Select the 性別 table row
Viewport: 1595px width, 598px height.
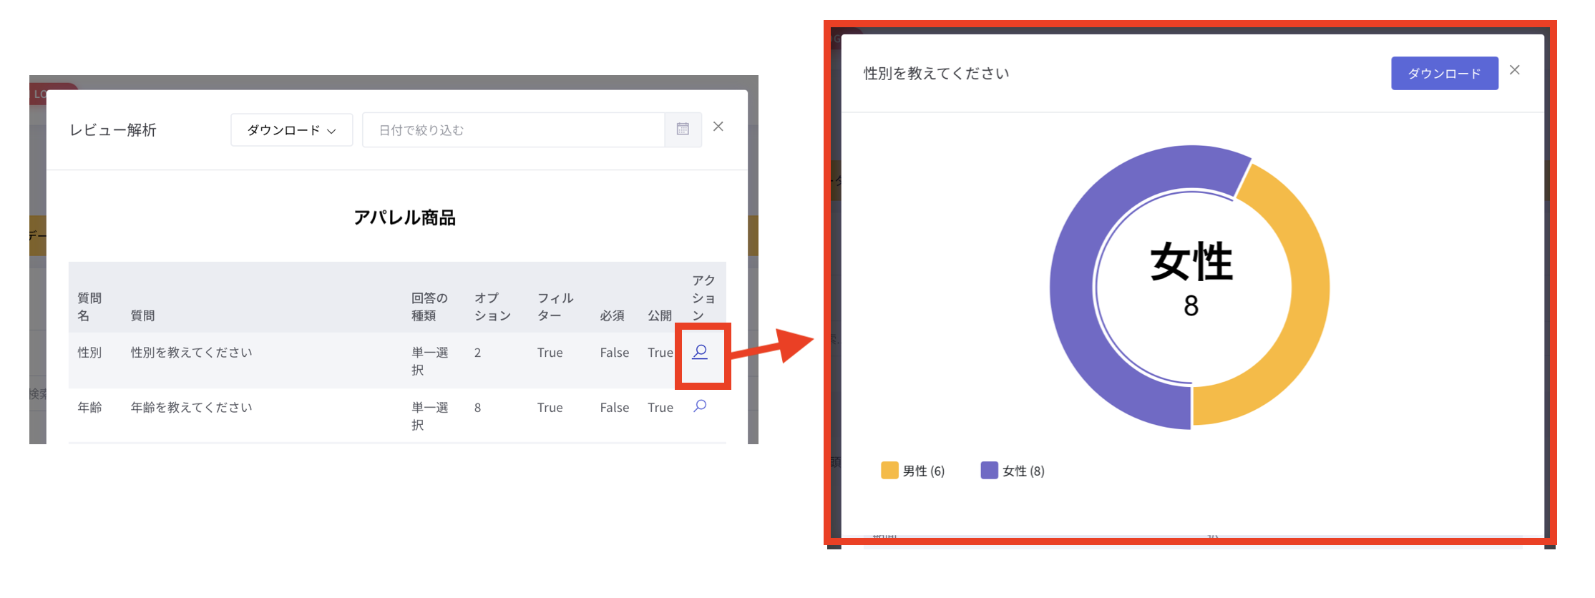tap(397, 361)
